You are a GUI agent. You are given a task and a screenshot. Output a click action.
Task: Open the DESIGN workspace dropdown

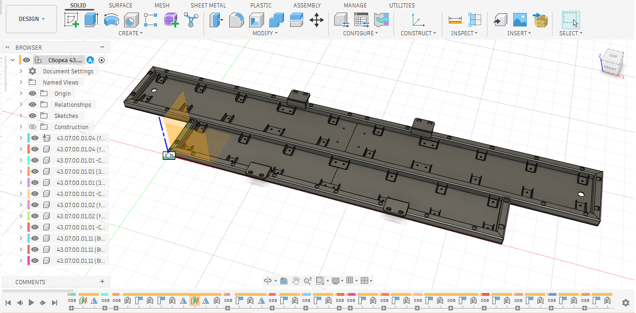tap(32, 19)
